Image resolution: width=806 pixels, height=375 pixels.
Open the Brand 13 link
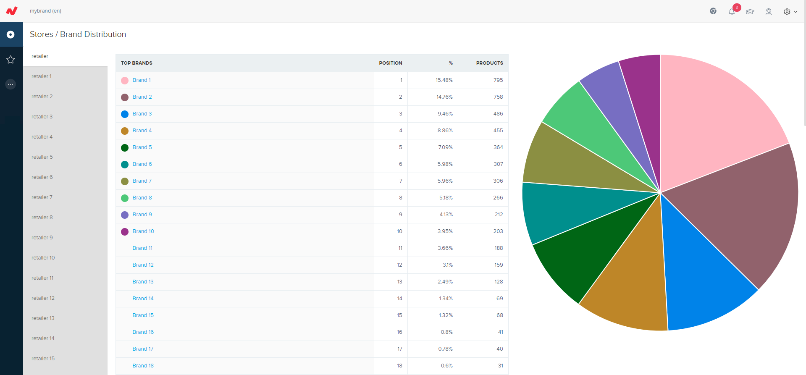pos(143,282)
